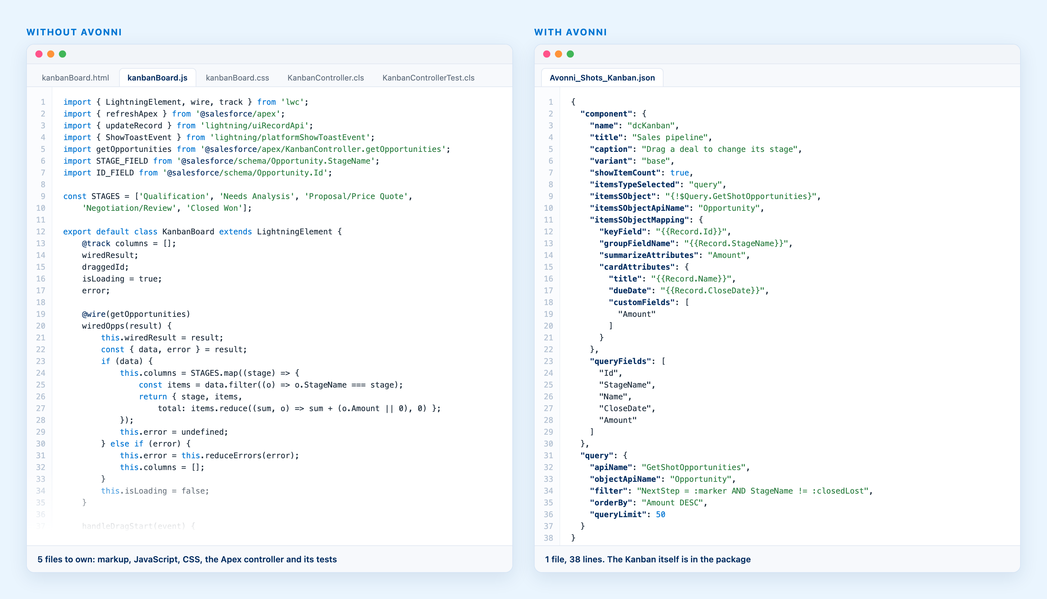Click the 'total: items.reduce' line

pos(299,408)
